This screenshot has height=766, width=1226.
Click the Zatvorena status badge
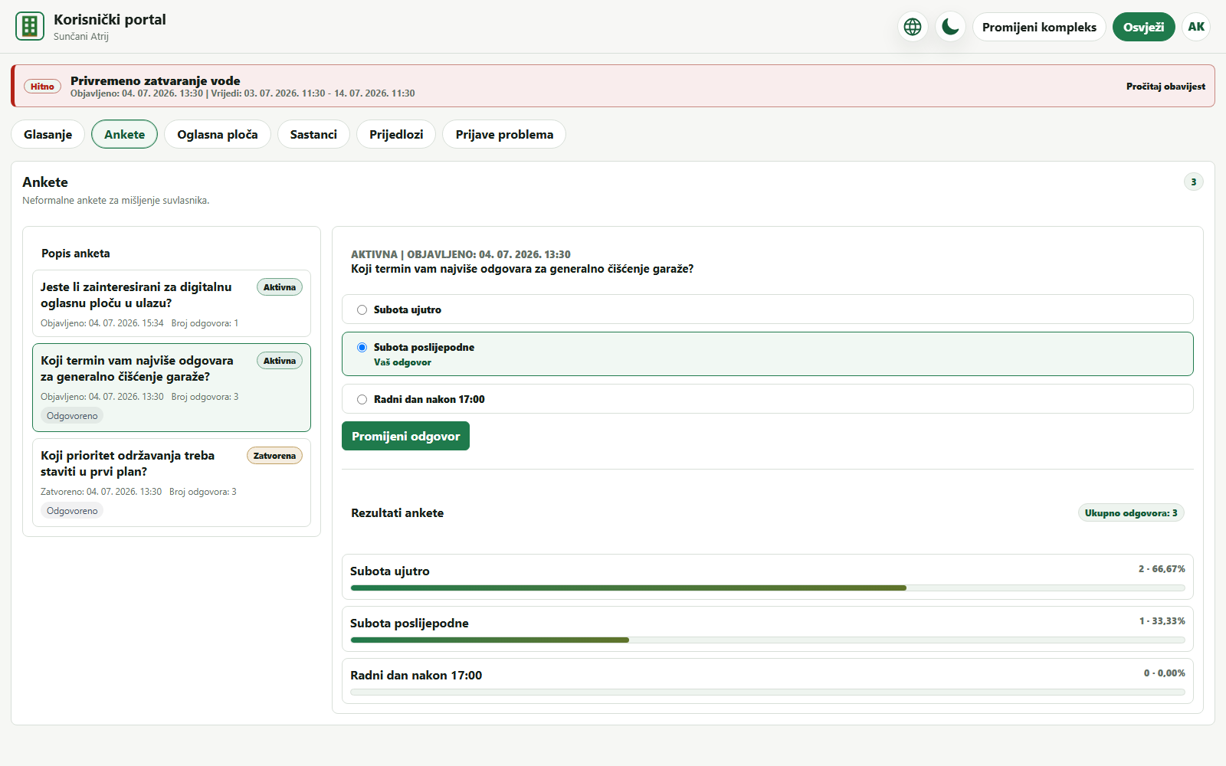coord(274,456)
